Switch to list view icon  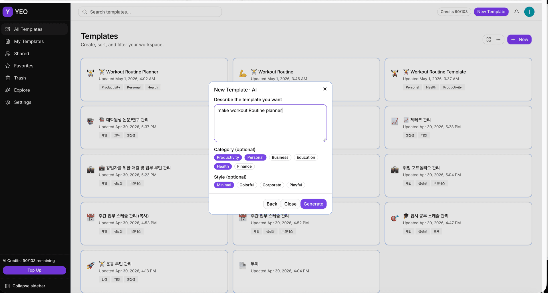point(498,40)
